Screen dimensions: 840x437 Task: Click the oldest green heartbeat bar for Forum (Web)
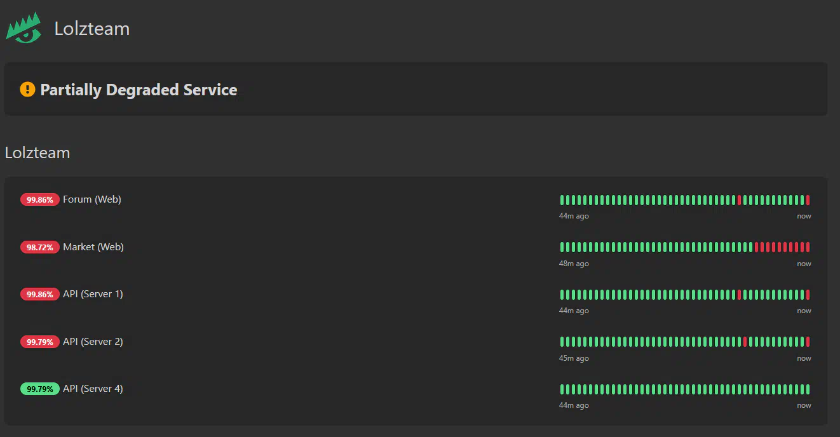click(562, 200)
